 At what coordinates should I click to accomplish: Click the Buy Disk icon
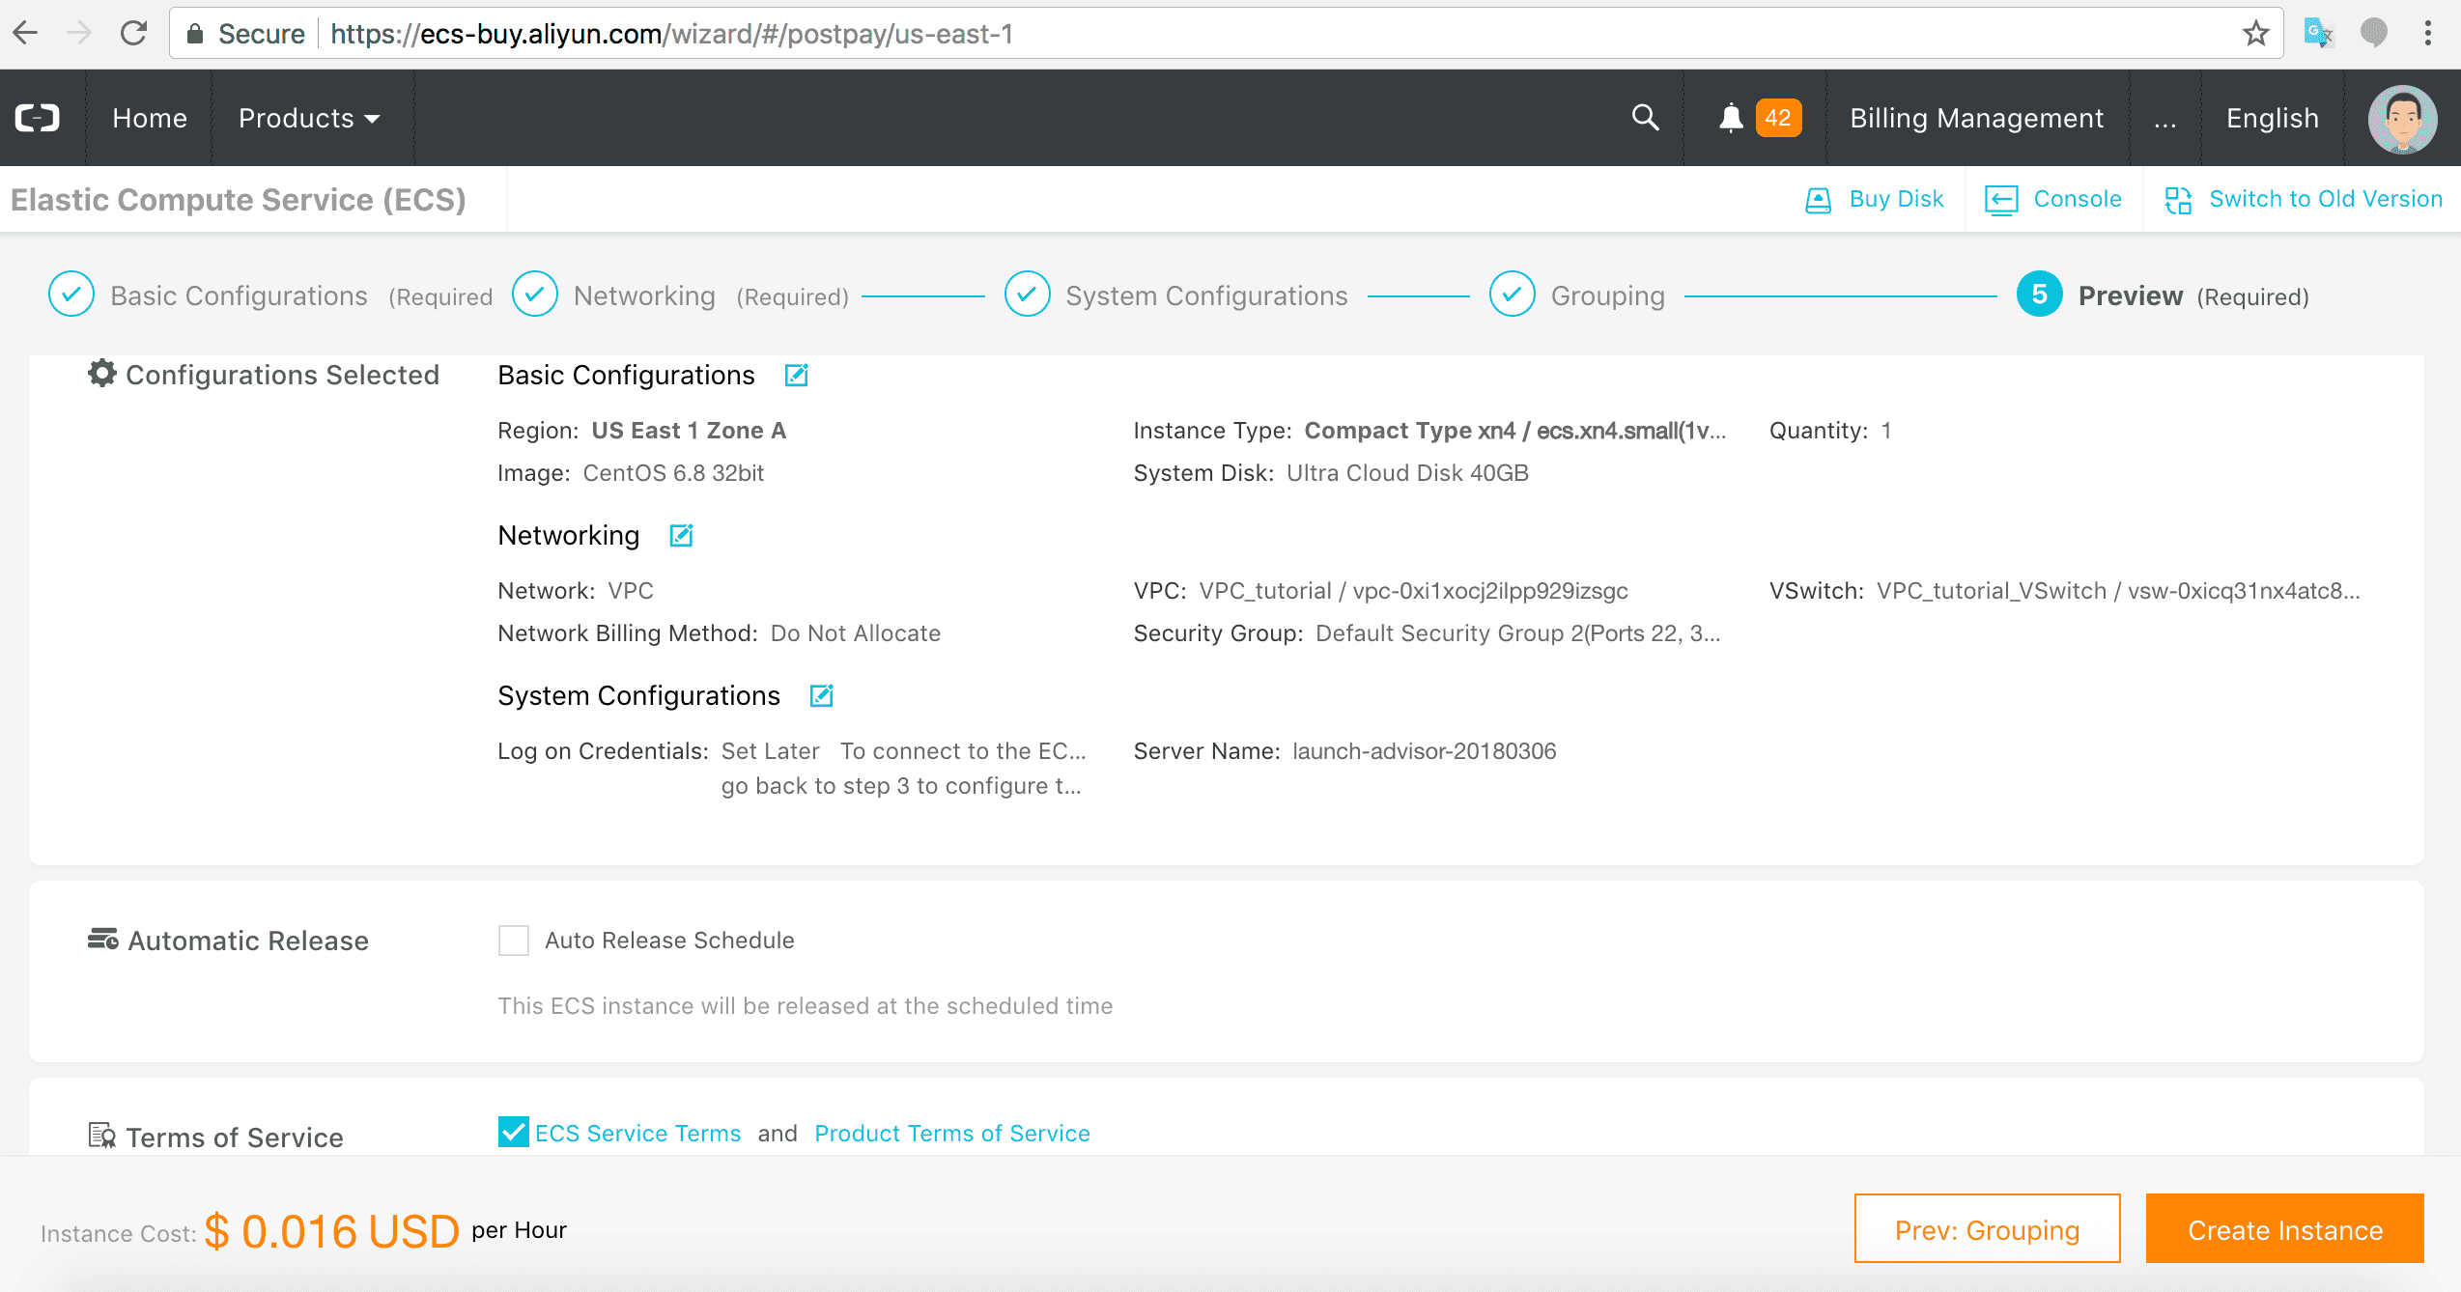pyautogui.click(x=1818, y=200)
